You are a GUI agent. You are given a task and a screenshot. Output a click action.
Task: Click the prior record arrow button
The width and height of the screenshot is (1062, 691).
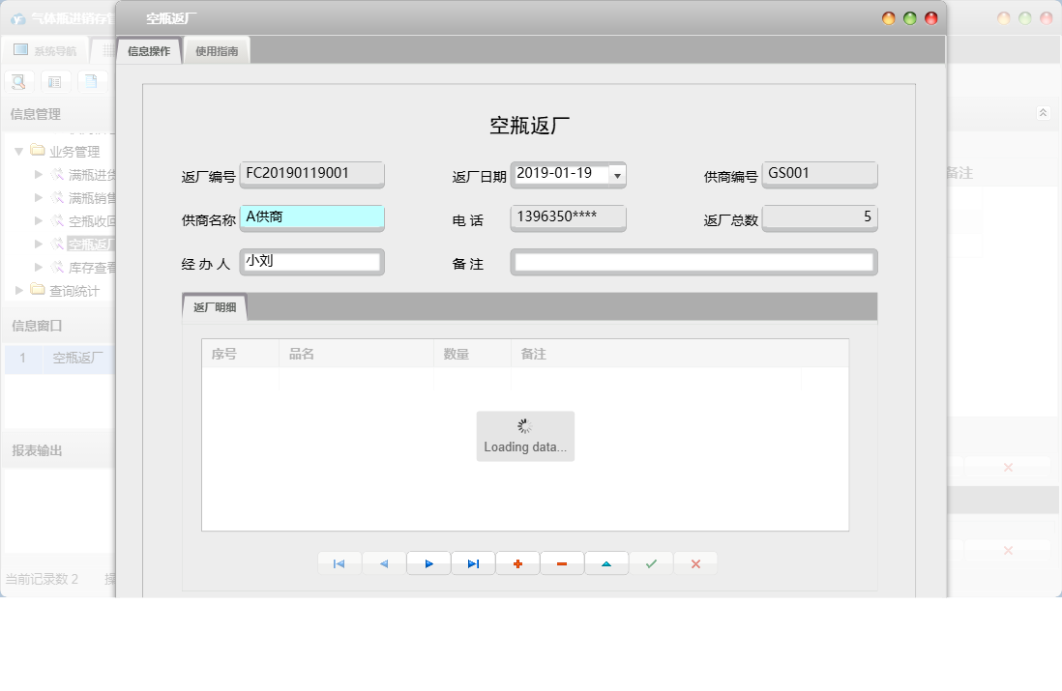click(x=384, y=562)
